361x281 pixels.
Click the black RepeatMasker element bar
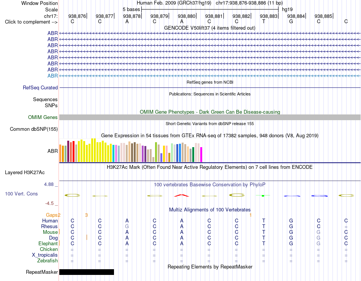click(x=87, y=272)
